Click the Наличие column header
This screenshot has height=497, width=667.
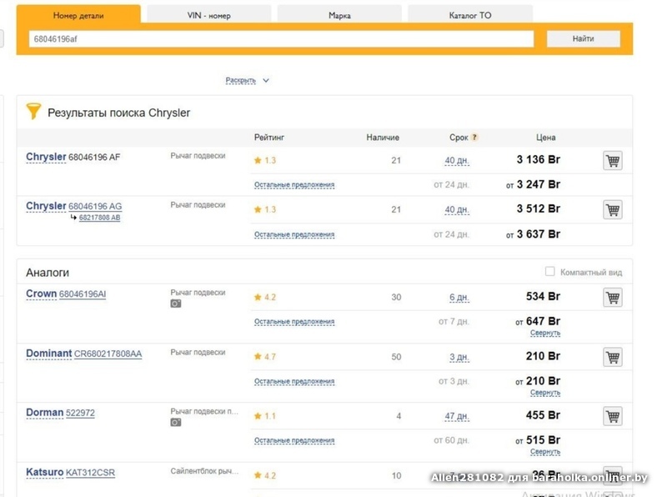point(383,138)
